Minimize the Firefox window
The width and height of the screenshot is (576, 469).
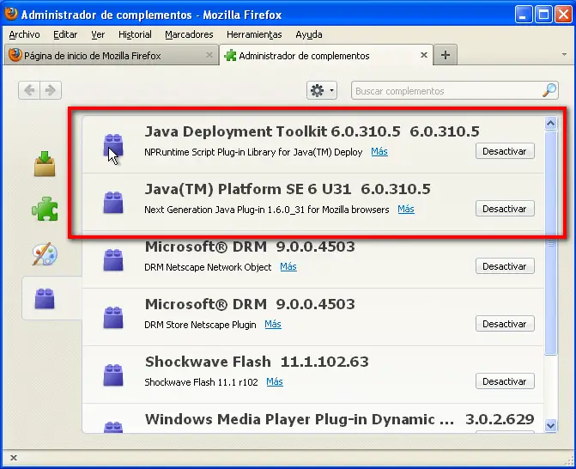click(x=523, y=15)
